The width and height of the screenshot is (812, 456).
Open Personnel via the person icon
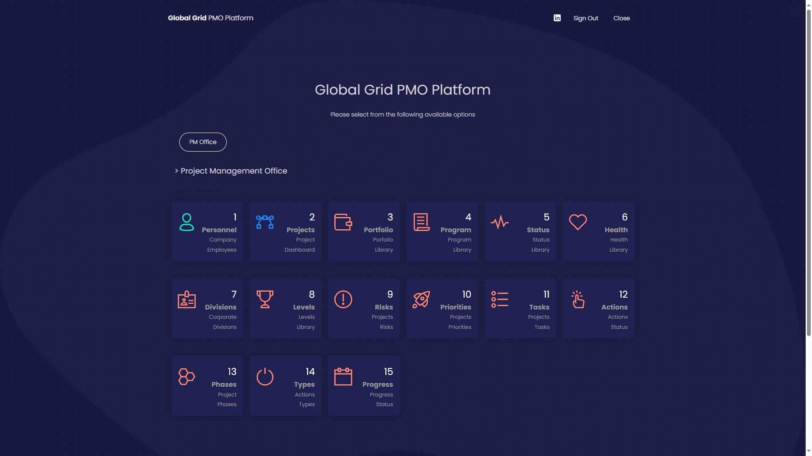pyautogui.click(x=187, y=222)
